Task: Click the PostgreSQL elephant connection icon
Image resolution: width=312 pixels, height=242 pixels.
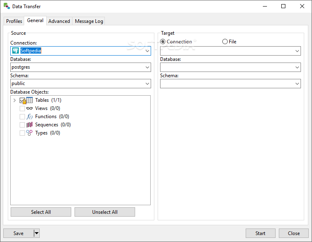Action: coord(16,51)
